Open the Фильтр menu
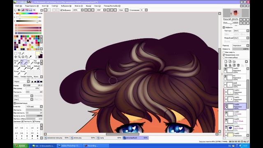Viewport: 263px width, 148px height. pos(78,6)
